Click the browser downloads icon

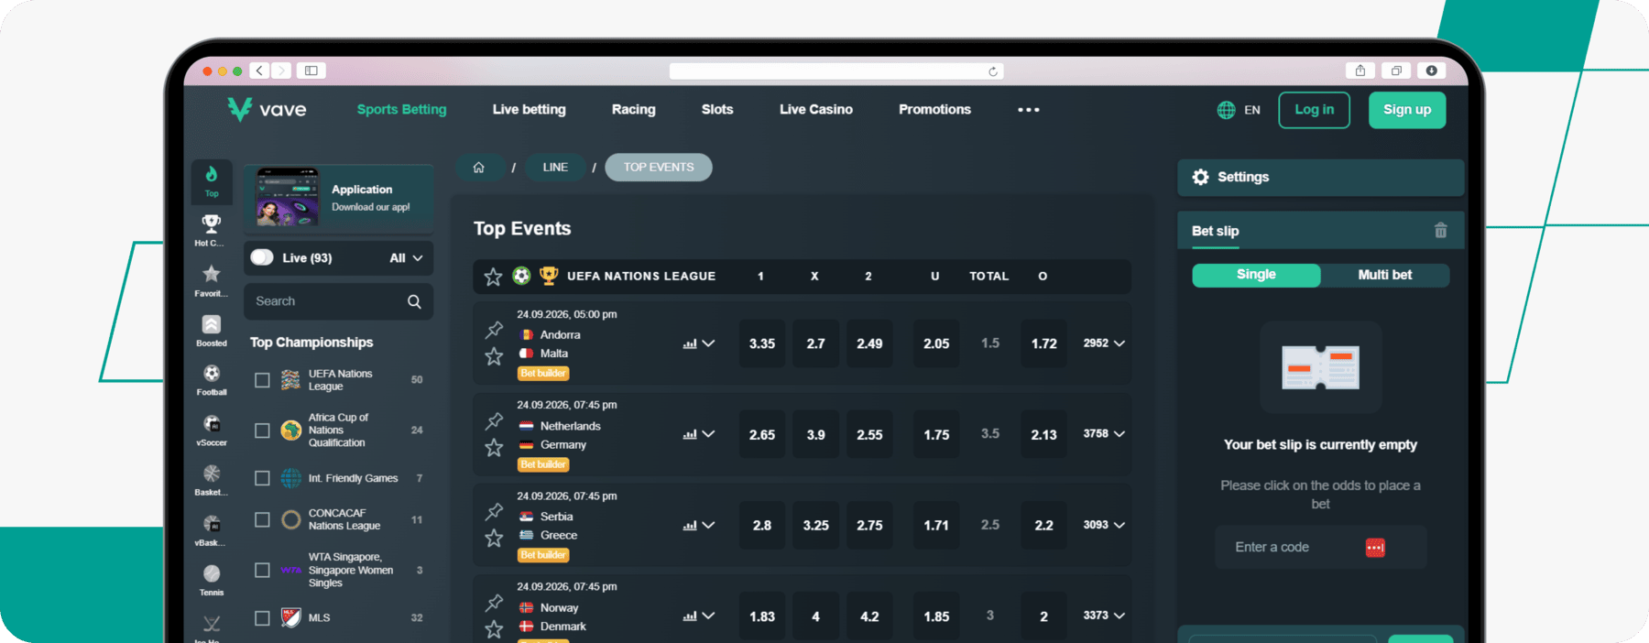[1431, 71]
